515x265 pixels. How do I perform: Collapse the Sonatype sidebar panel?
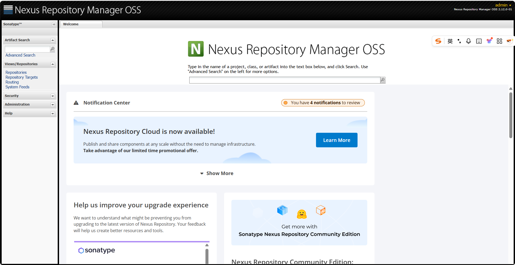point(54,24)
